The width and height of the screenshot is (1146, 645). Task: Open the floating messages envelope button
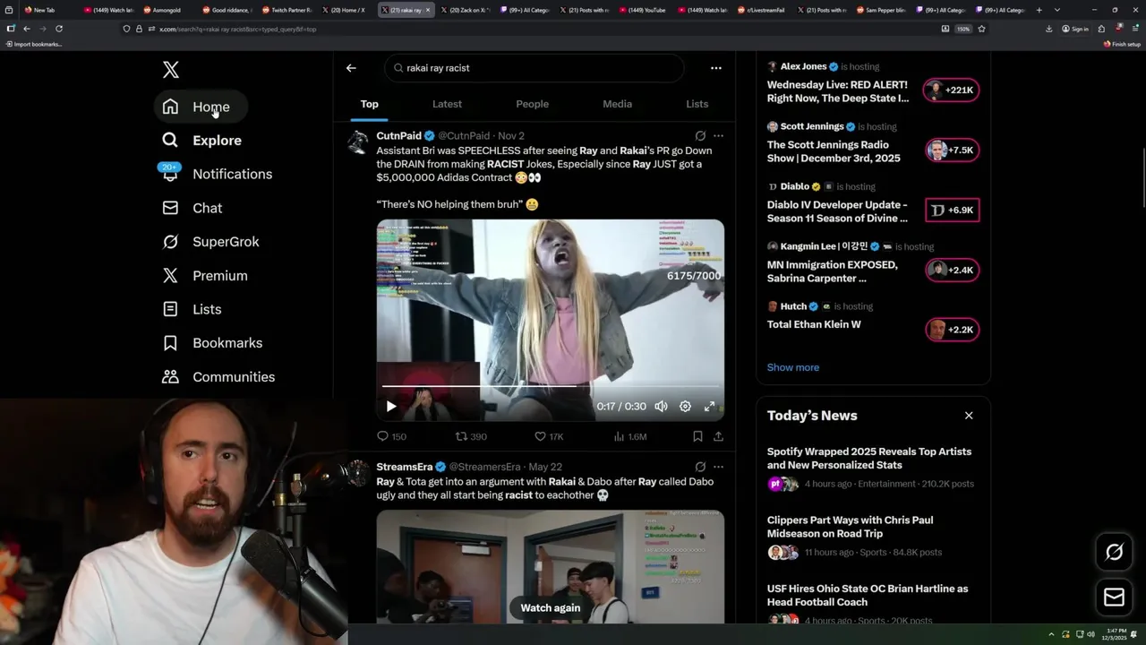(x=1115, y=598)
